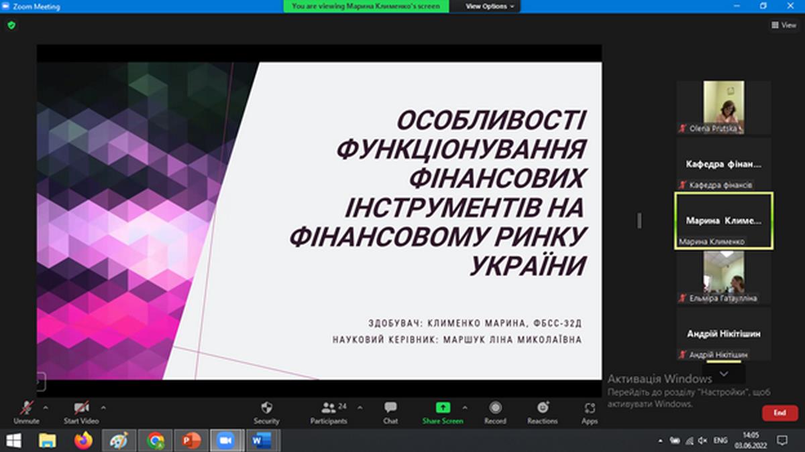Viewport: 805px width, 452px height.
Task: Open the Security shield icon
Action: click(x=266, y=408)
